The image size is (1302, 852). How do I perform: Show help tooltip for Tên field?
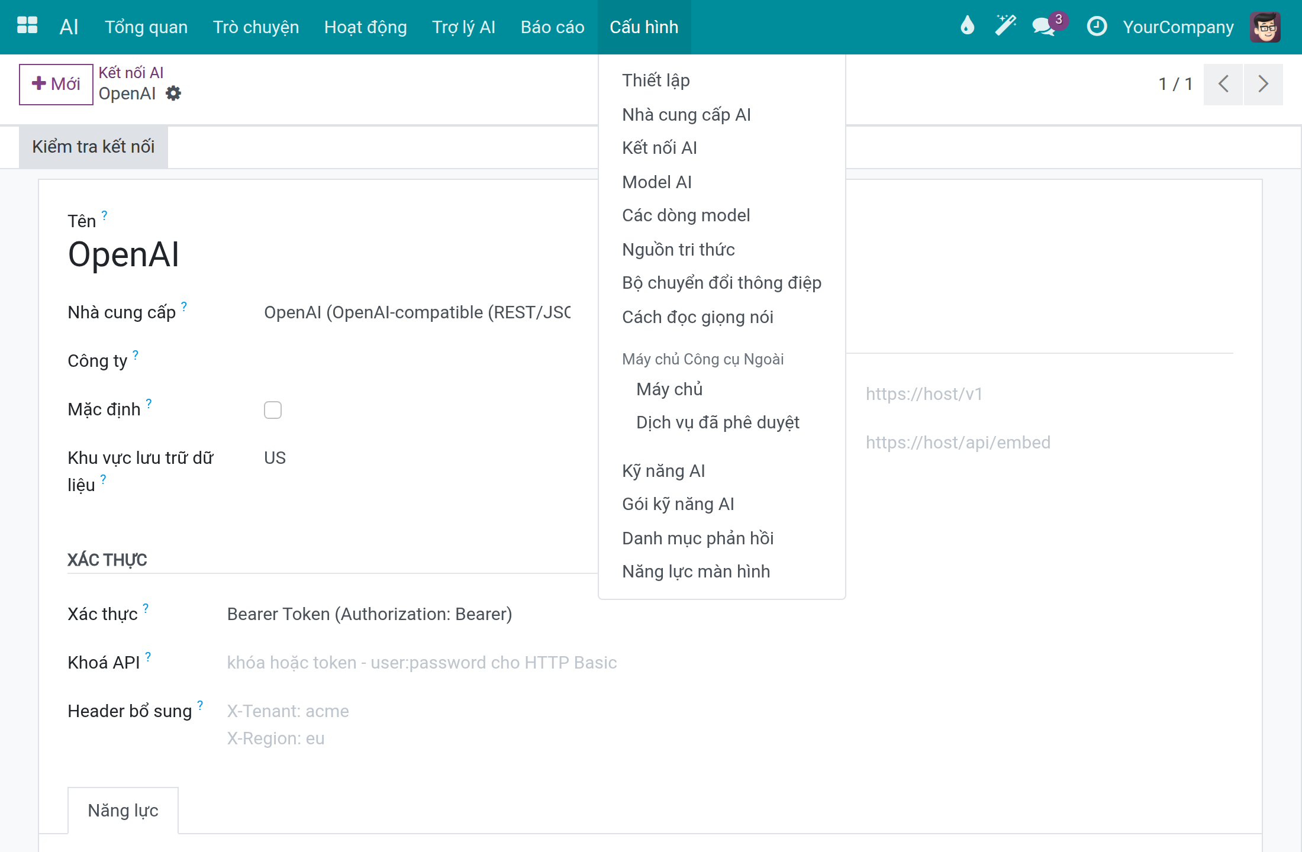coord(104,215)
